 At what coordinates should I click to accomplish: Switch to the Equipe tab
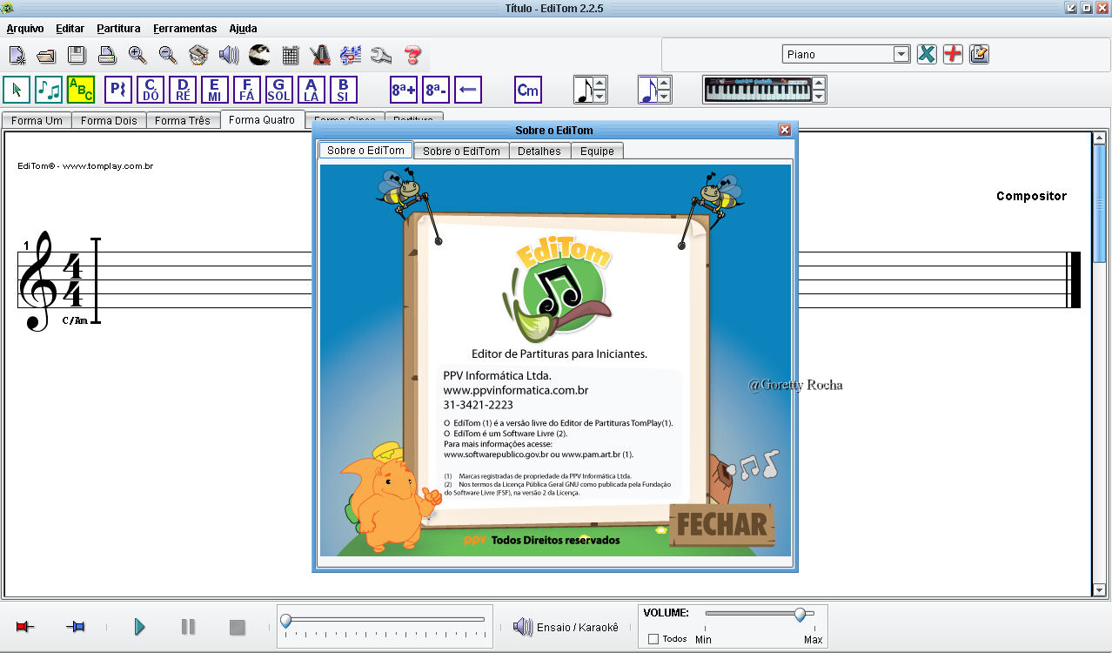click(597, 150)
